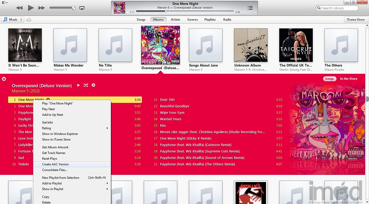Select track 12 Beautiful Goodbye

[218, 106]
